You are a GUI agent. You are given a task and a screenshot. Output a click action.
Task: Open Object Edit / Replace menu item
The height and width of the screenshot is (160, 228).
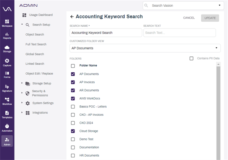pos(39,74)
